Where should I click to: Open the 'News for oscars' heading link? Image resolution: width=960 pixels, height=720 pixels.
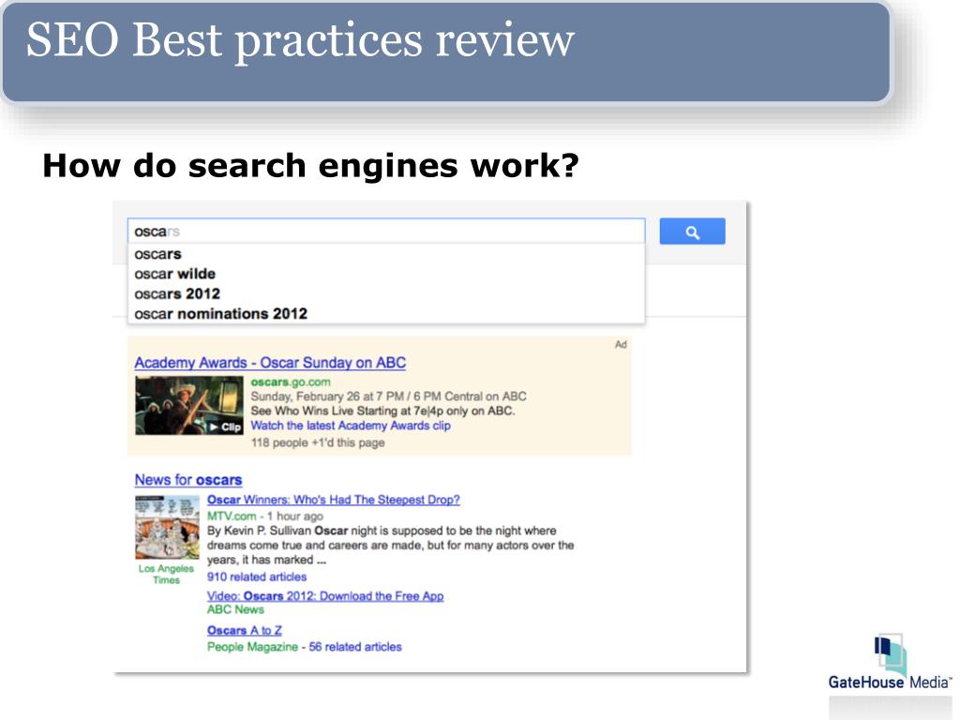click(x=187, y=480)
